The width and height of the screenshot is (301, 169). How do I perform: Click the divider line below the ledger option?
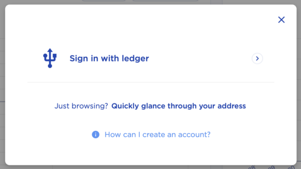pos(150,82)
